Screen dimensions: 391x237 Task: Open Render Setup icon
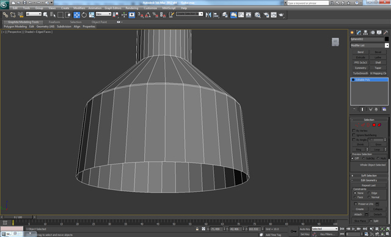pos(266,15)
